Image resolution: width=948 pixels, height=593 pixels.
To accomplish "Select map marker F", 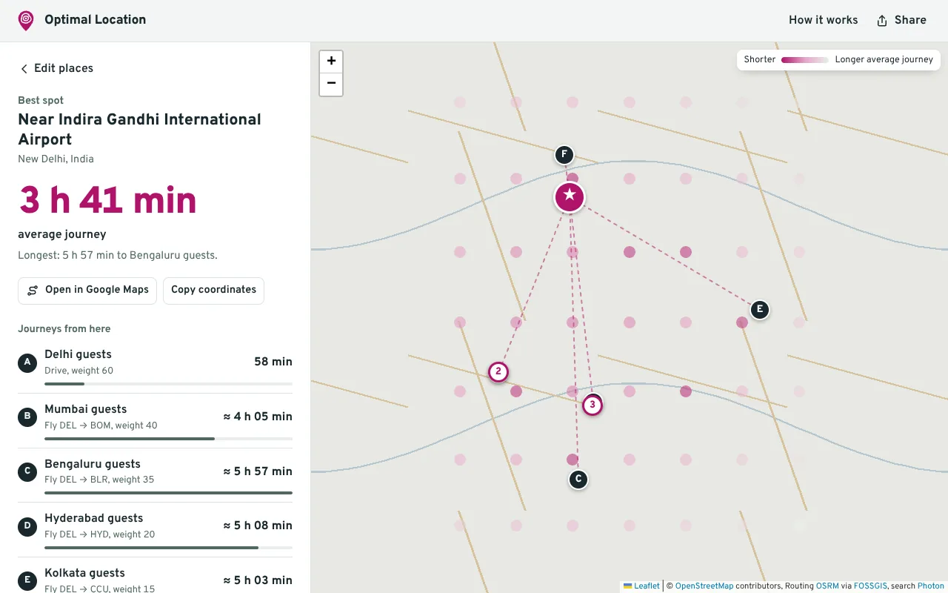I will [x=564, y=155].
